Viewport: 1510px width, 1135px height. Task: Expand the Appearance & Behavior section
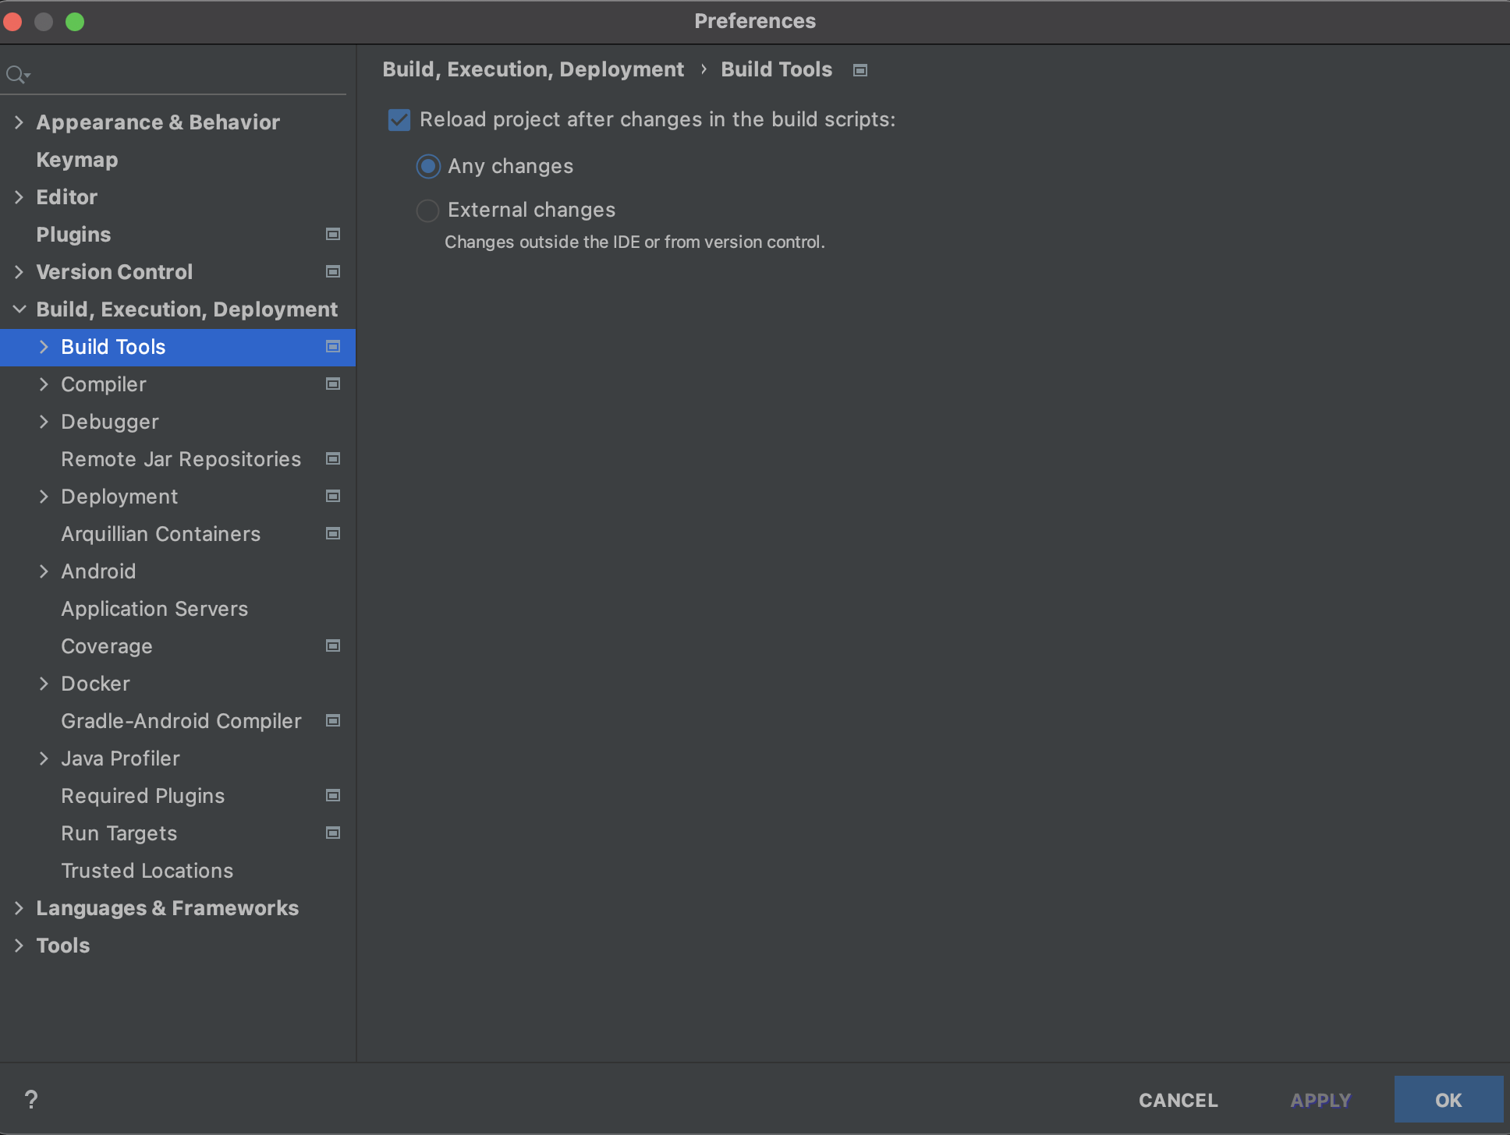coord(19,122)
